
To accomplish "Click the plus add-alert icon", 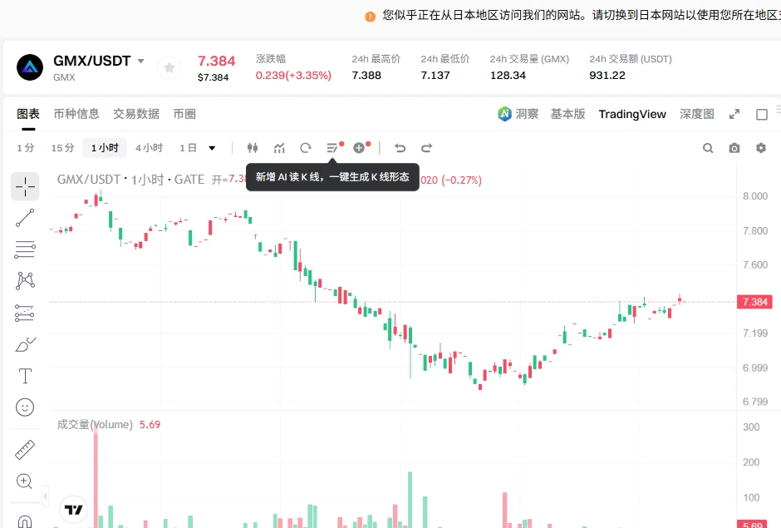I will click(x=359, y=147).
